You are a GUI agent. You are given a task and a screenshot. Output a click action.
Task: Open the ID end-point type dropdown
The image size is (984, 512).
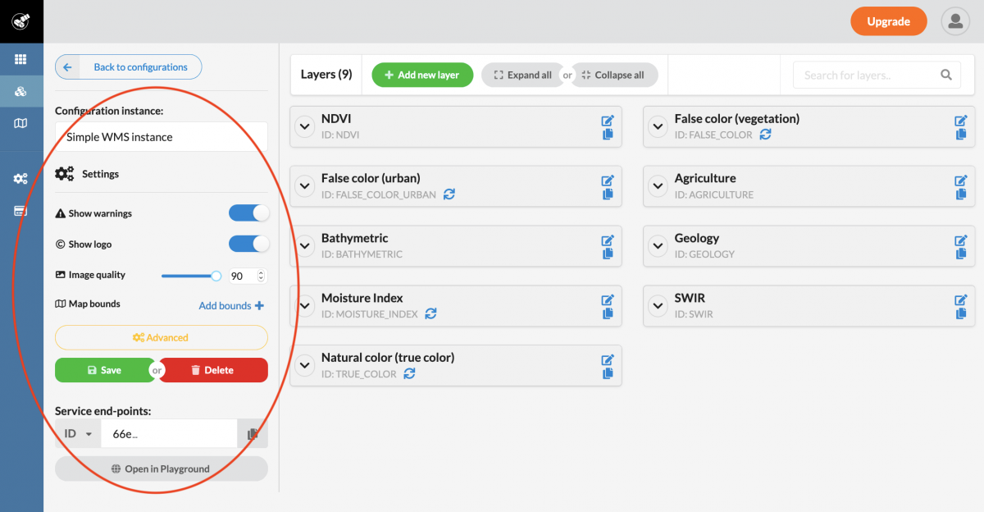click(78, 434)
